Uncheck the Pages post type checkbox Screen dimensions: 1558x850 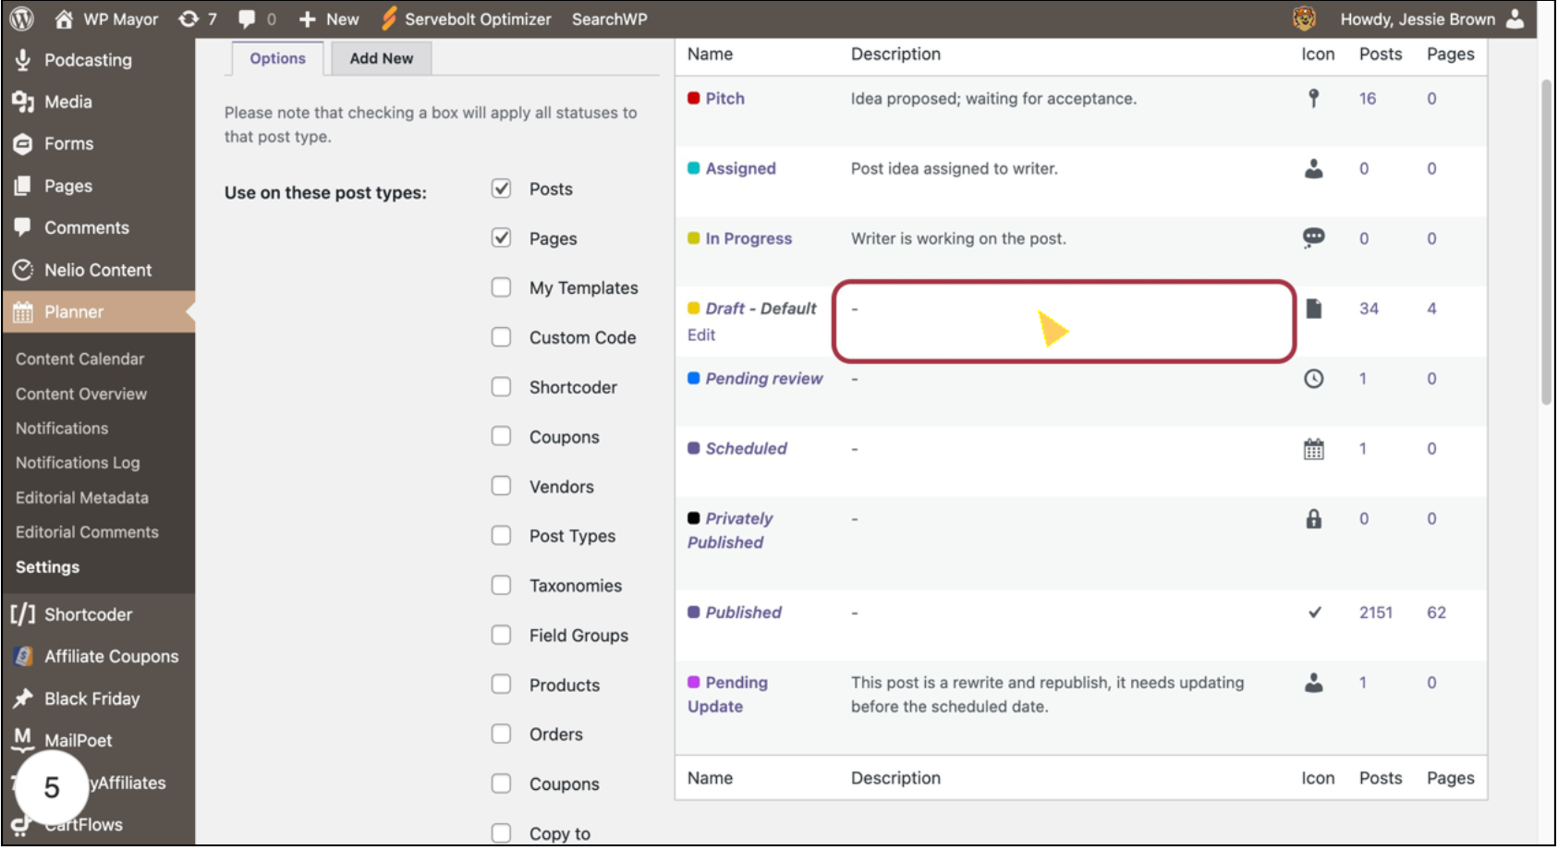[x=501, y=238]
